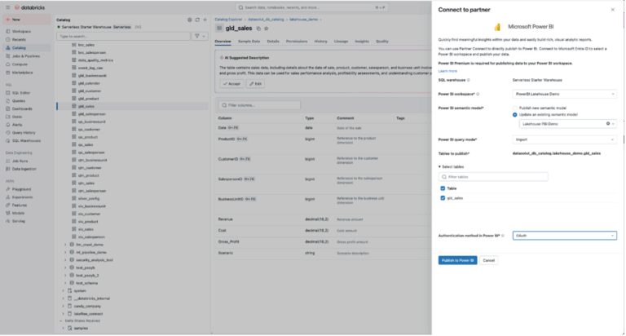Open Recents in the sidebar
Viewport: 626px width, 336px height.
pos(19,39)
